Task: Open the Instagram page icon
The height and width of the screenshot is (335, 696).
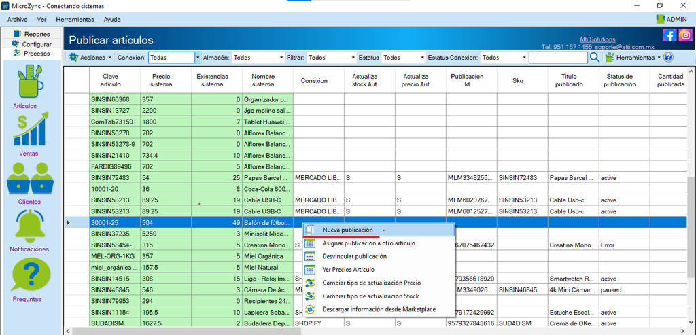Action: [685, 35]
